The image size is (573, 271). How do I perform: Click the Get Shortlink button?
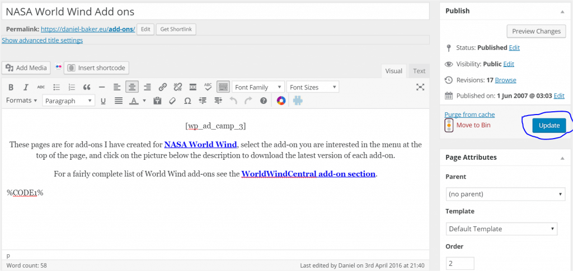(176, 29)
